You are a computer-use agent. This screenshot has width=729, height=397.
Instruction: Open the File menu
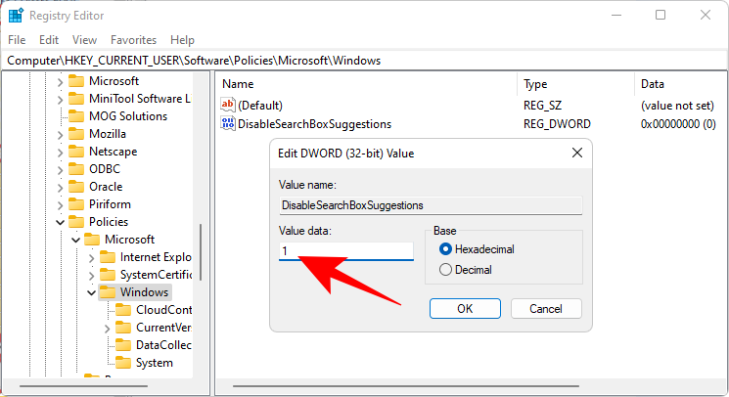(x=17, y=40)
